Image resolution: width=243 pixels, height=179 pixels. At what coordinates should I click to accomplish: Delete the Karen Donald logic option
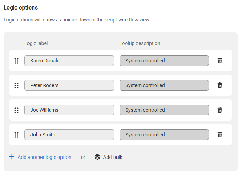[219, 61]
